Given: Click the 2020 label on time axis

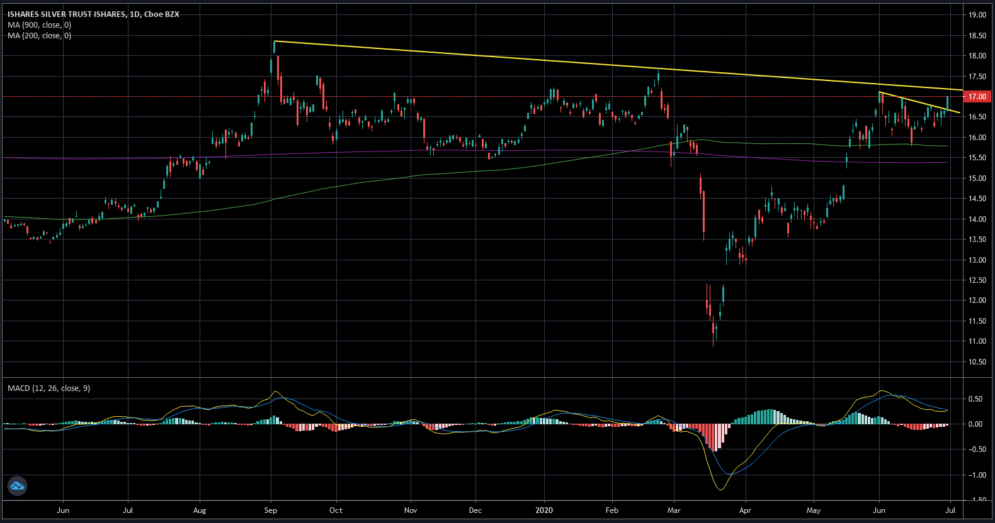Looking at the screenshot, I should (x=544, y=510).
